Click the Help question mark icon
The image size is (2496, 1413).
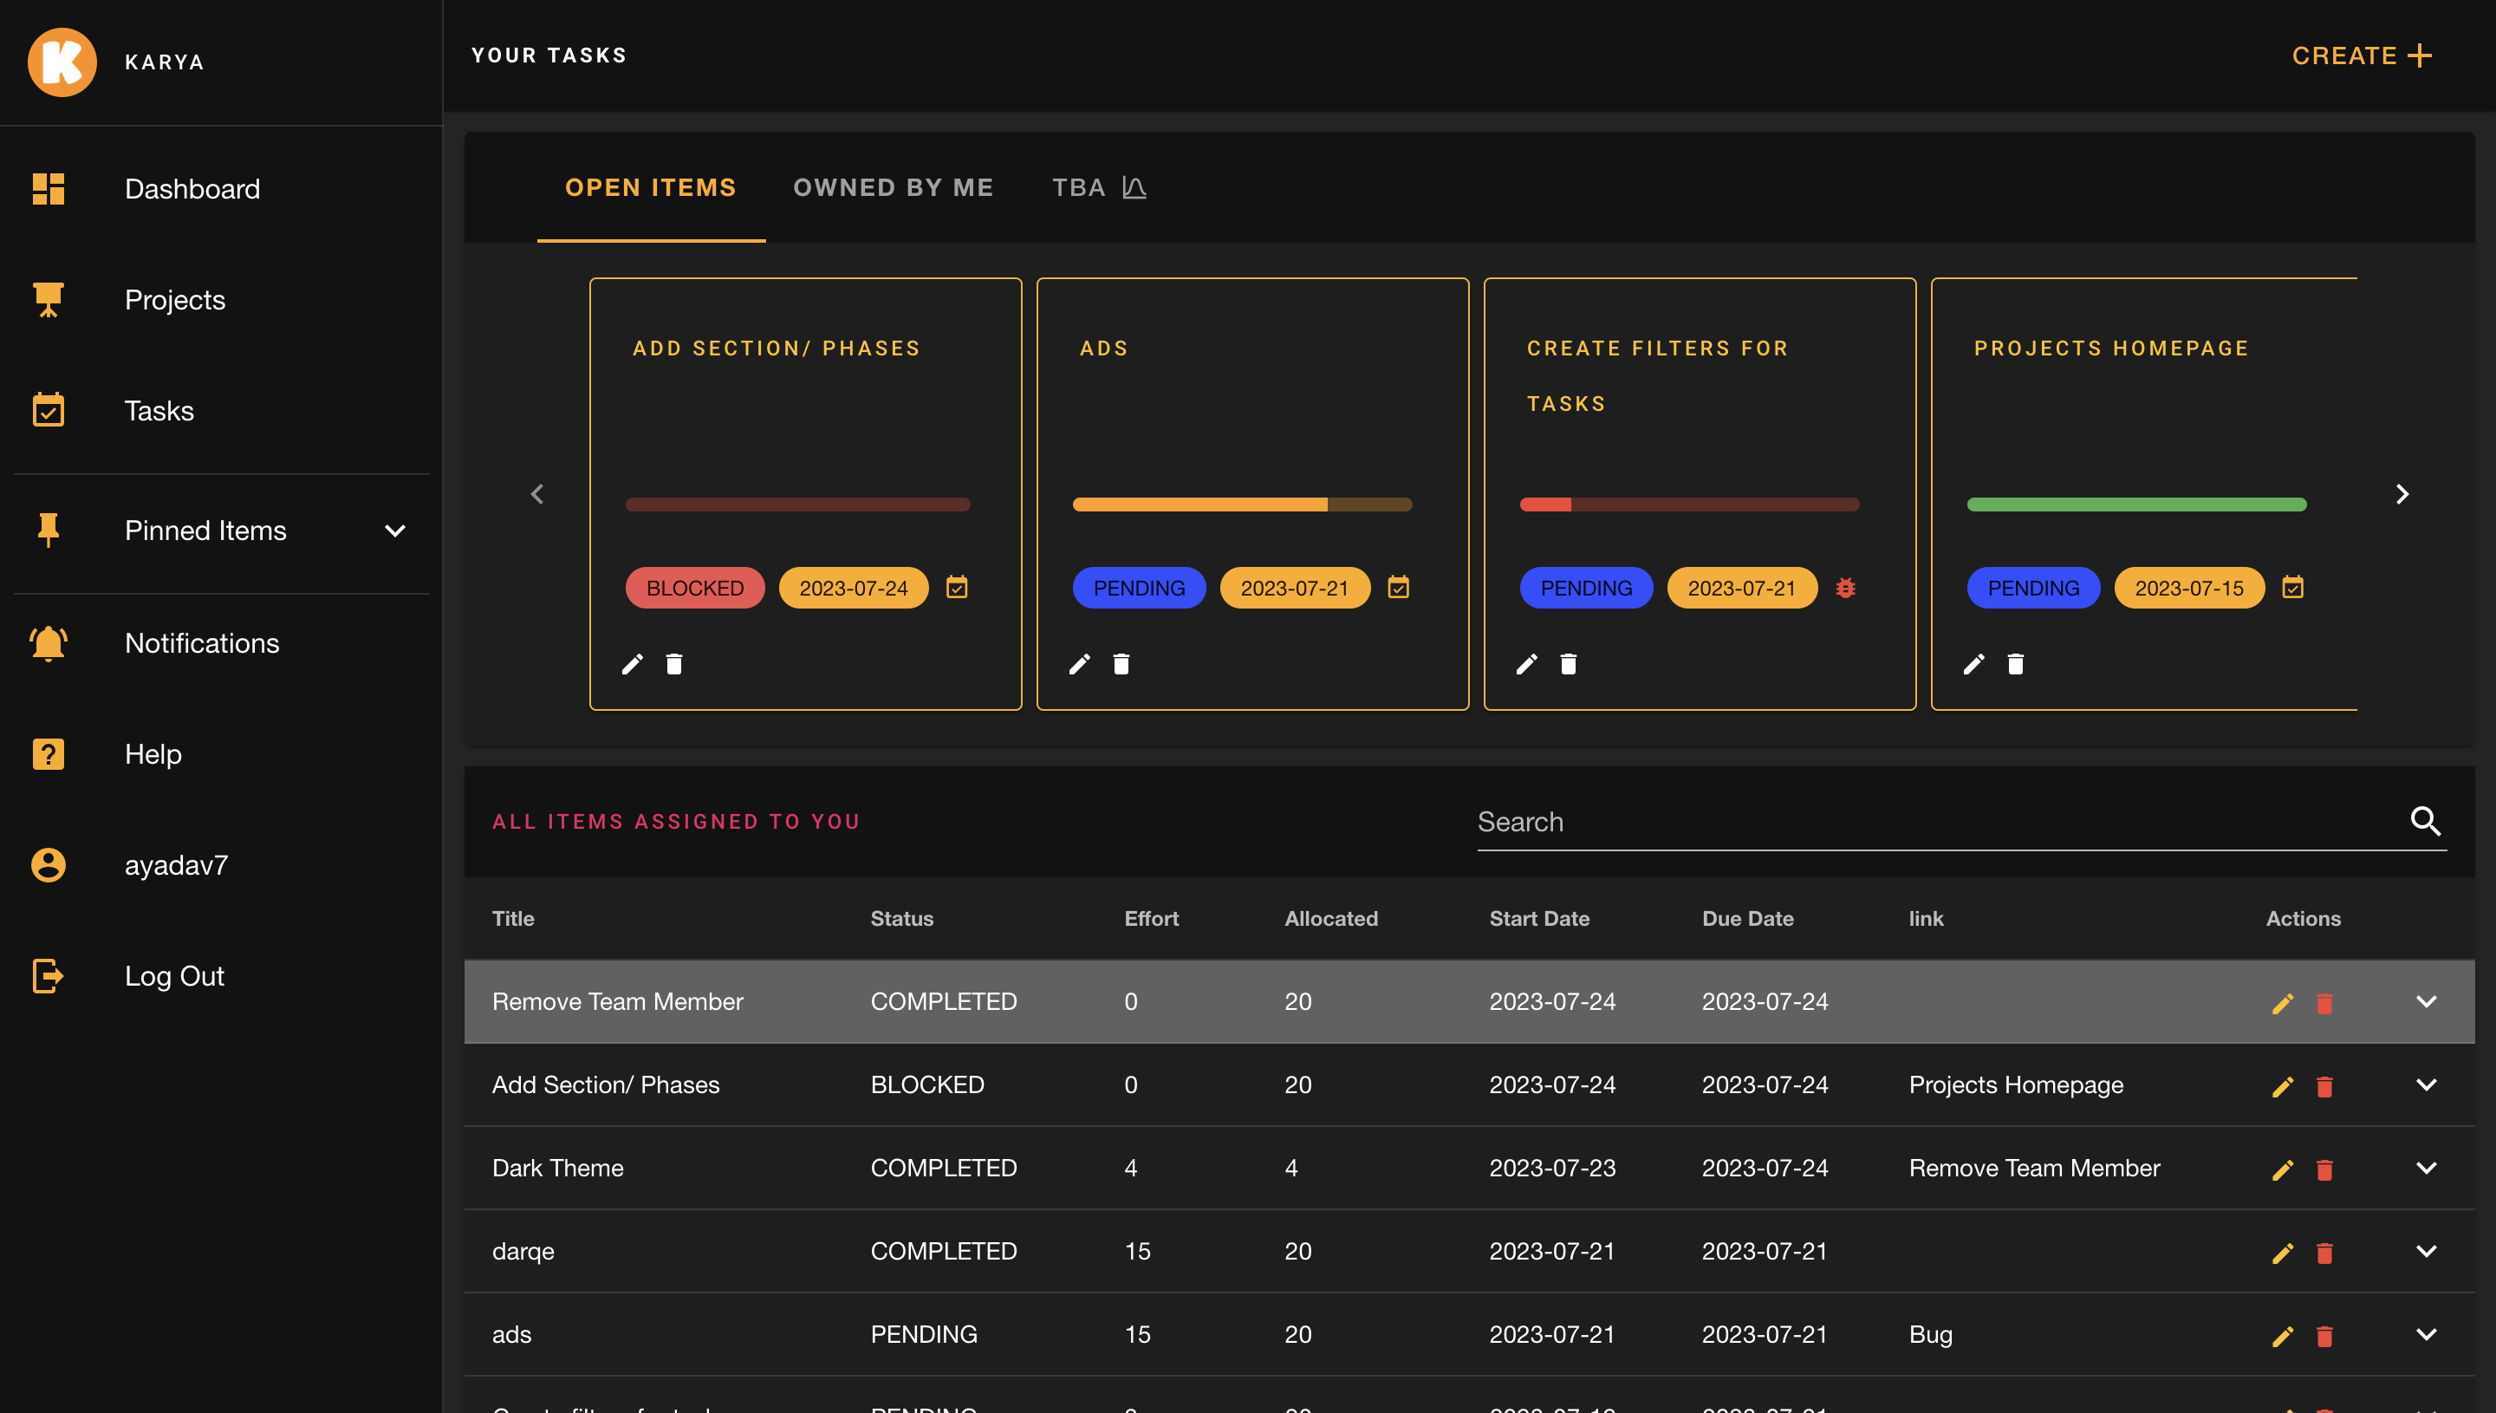click(49, 754)
